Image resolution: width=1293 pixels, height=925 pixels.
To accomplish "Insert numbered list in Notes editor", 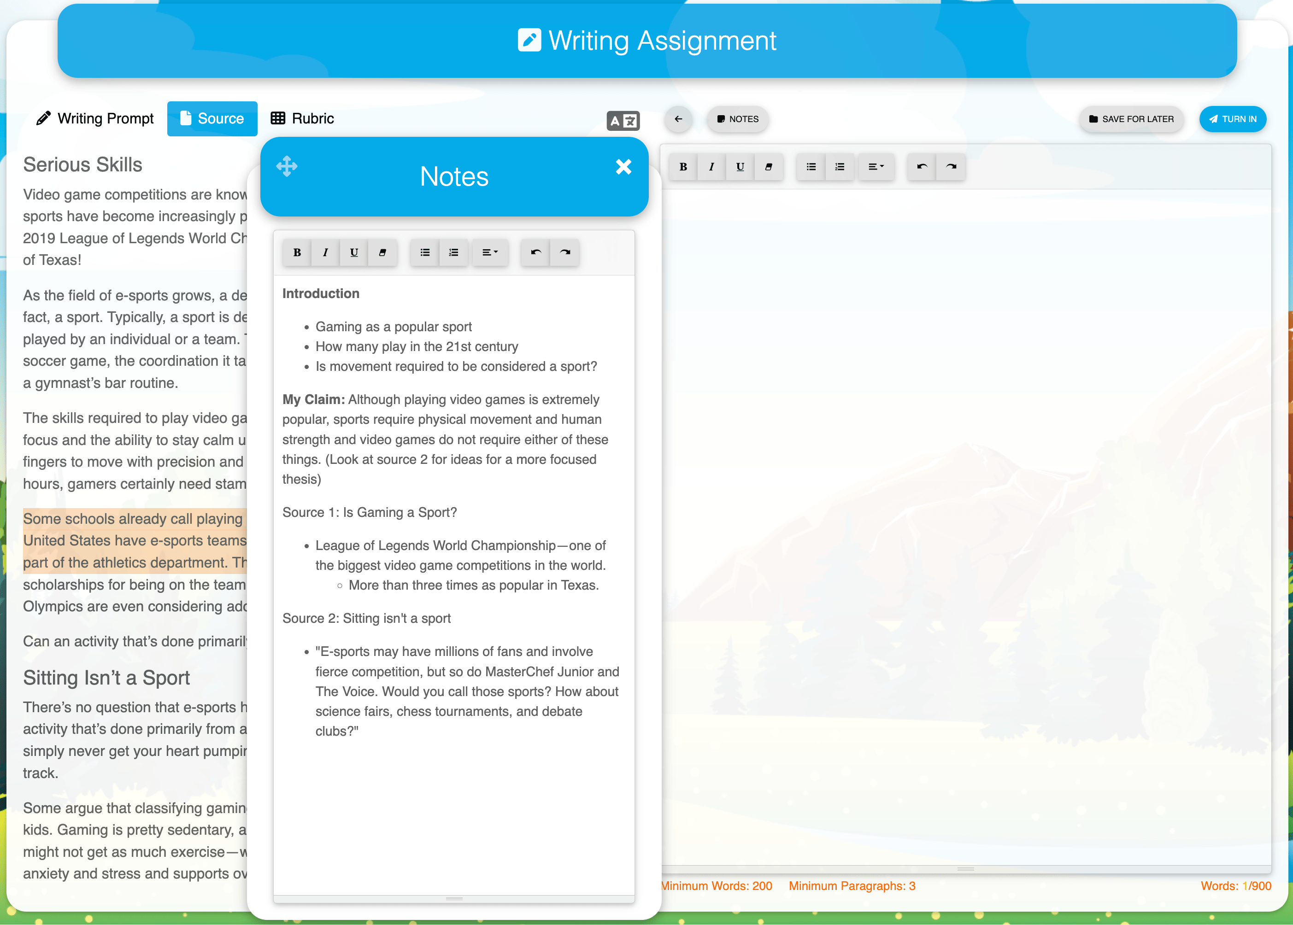I will 453,252.
